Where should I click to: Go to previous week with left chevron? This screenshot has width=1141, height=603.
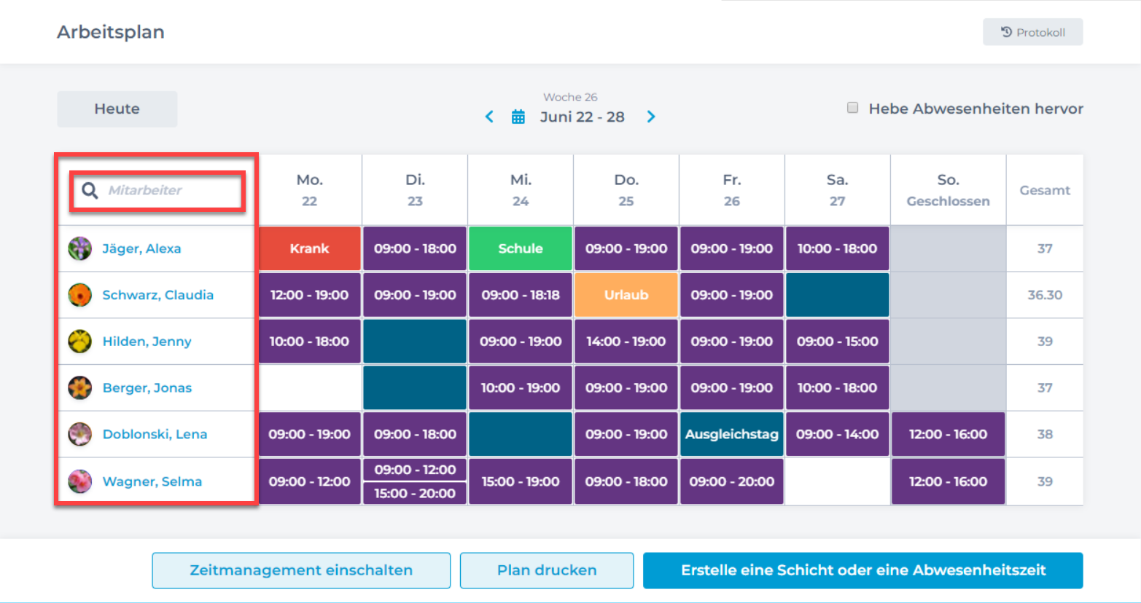pos(489,117)
